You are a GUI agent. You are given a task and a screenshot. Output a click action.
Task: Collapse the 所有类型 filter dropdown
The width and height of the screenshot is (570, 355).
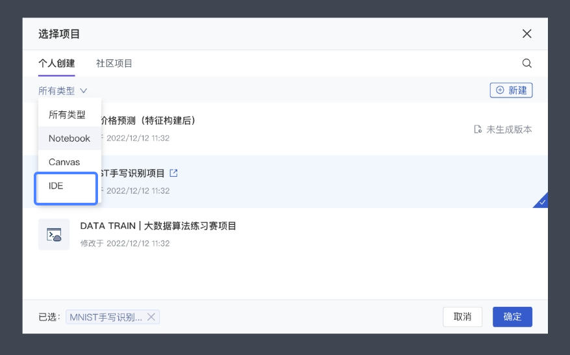(62, 90)
